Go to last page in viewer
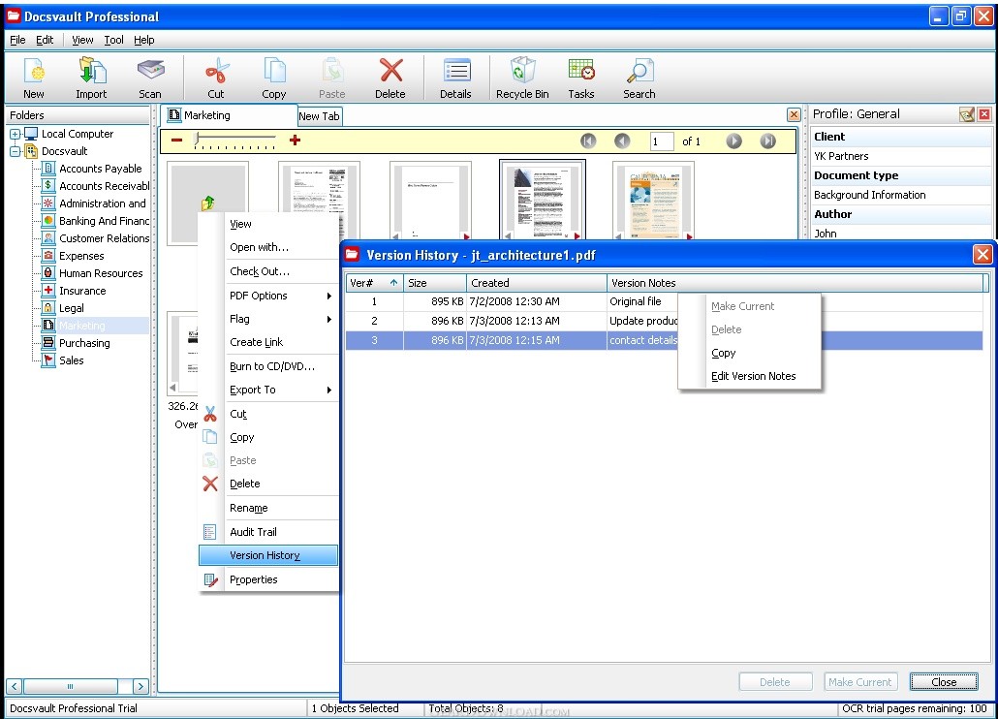The image size is (998, 719). (x=768, y=141)
